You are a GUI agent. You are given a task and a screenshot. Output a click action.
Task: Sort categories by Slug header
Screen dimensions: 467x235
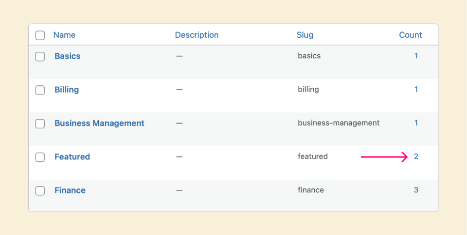pos(305,35)
